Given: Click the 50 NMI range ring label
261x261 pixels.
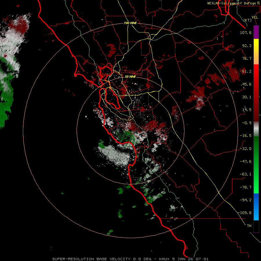Looking at the screenshot, I should coord(130,77).
